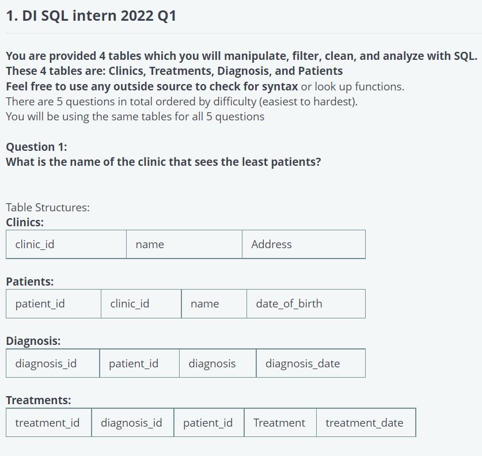Image resolution: width=482 pixels, height=456 pixels.
Task: Click patient_id cell in Patients table
Action: 54,303
